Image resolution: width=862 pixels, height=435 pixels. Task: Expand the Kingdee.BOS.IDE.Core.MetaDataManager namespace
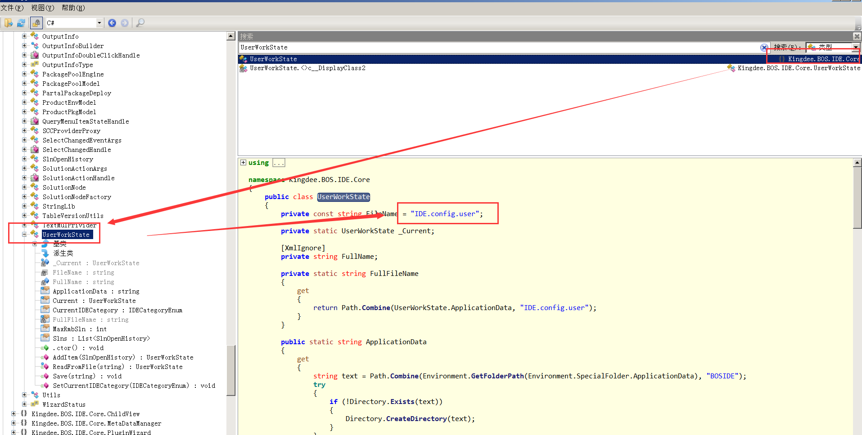[14, 423]
